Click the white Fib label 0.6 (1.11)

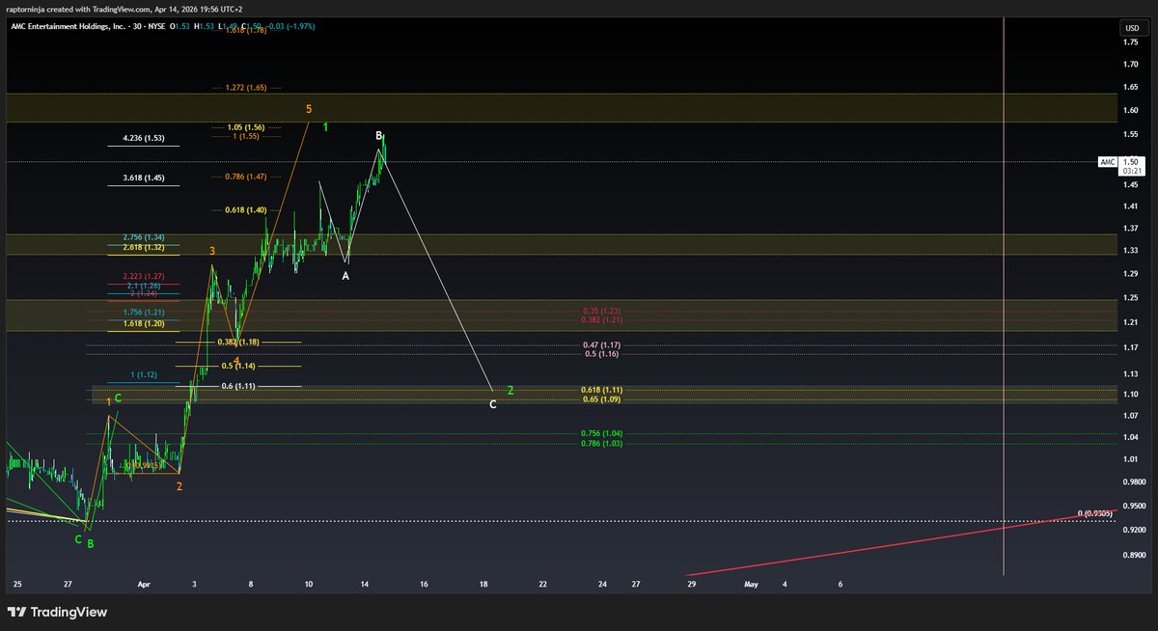(238, 386)
